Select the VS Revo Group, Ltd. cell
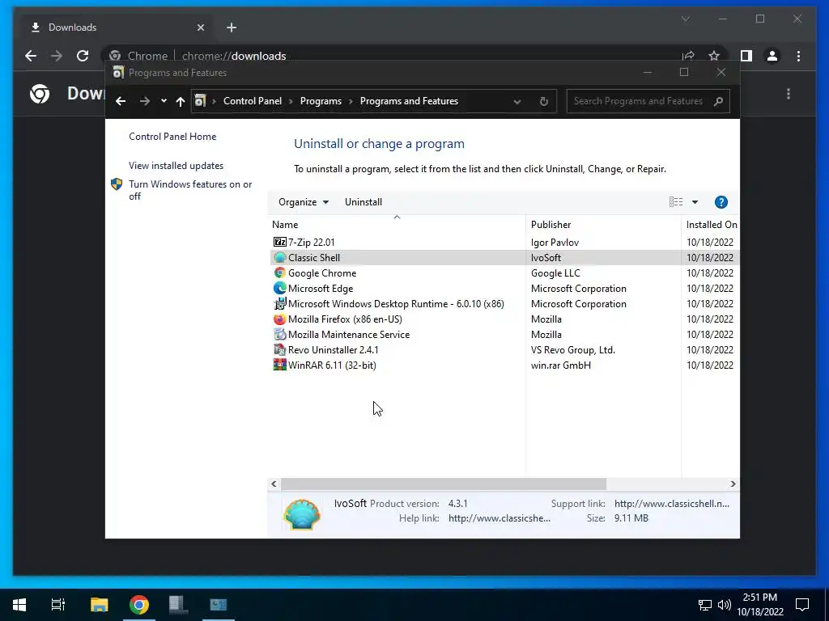The height and width of the screenshot is (621, 829). 572,349
